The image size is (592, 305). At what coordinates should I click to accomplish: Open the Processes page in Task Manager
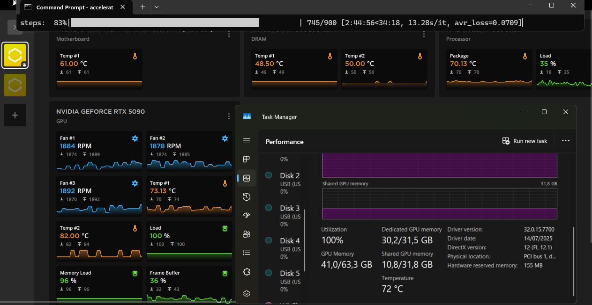[247, 159]
